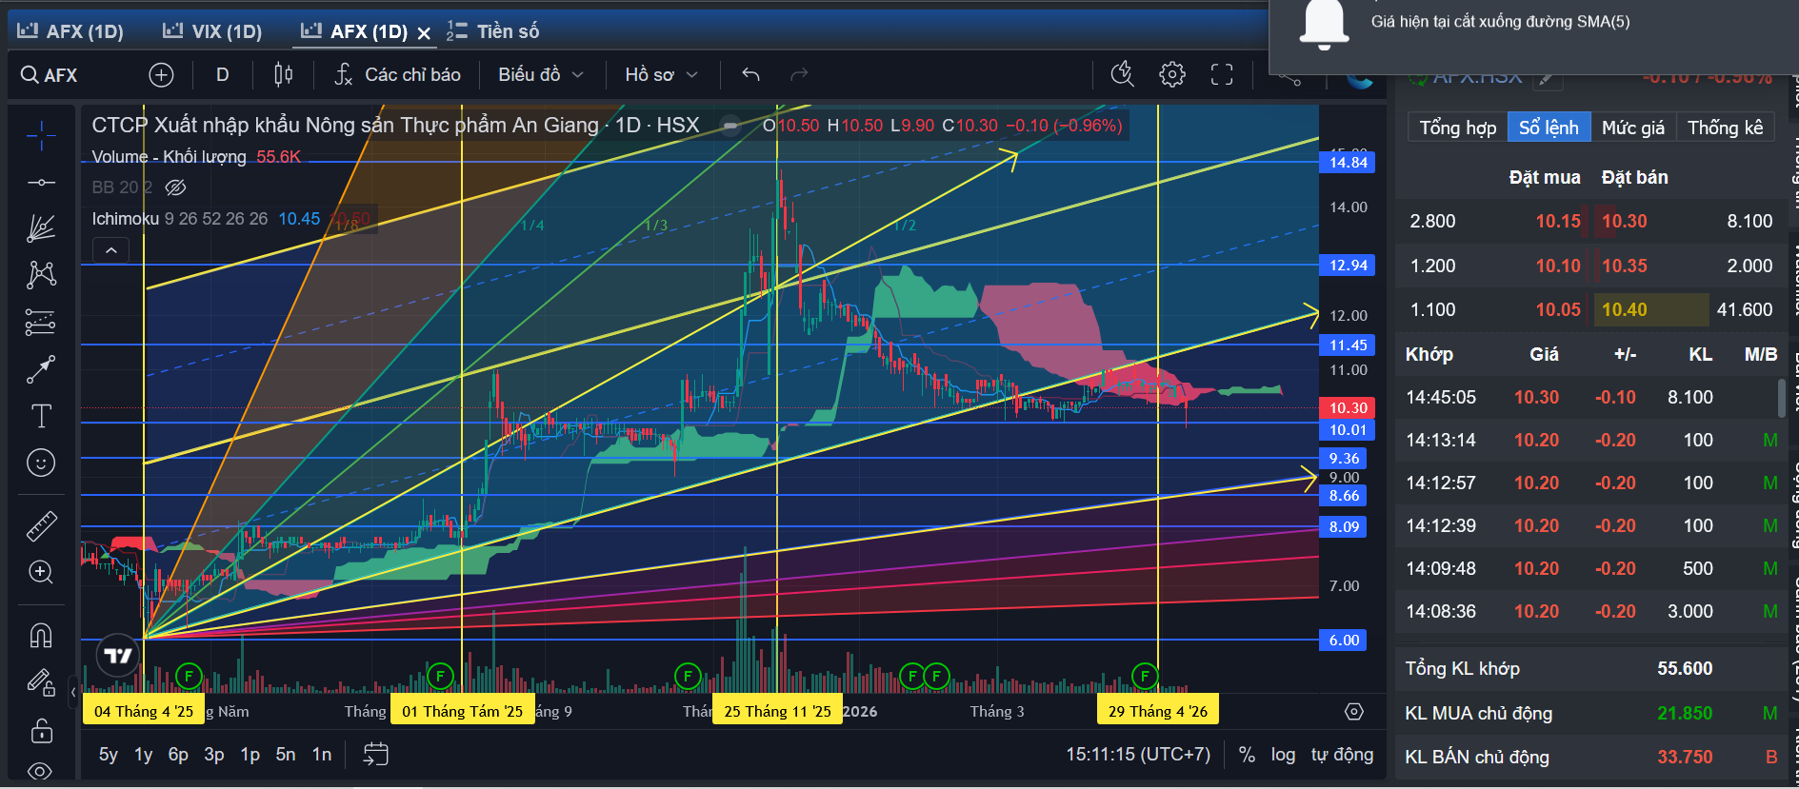Lock all drawing tools

(41, 730)
